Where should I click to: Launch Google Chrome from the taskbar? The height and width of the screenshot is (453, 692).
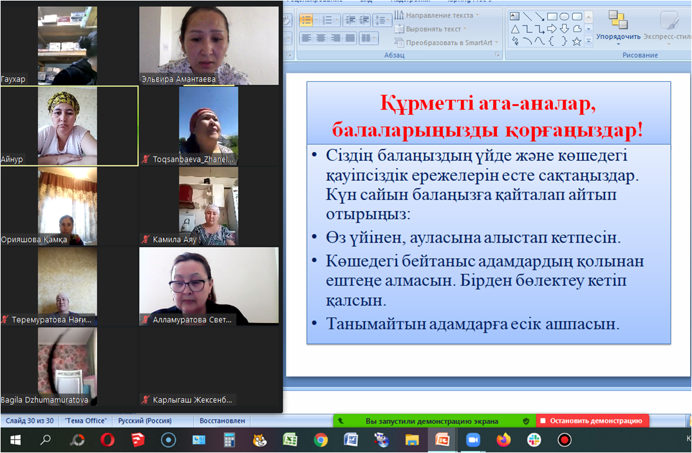pos(321,440)
